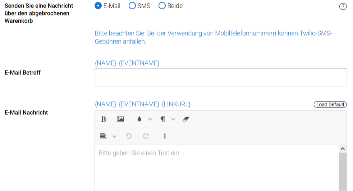Select the text color droplet icon
The height and width of the screenshot is (191, 353).
pyautogui.click(x=139, y=119)
